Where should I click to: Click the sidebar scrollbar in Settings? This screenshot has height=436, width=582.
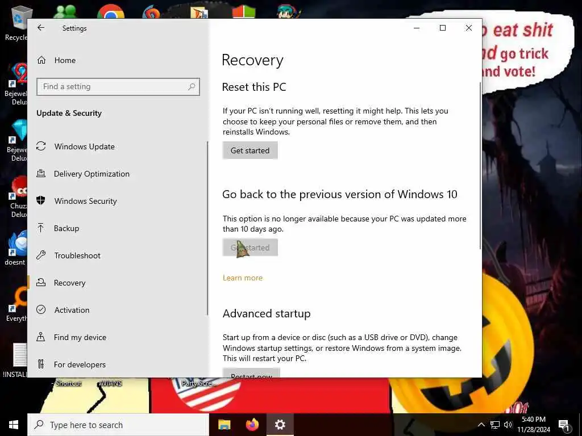207,228
